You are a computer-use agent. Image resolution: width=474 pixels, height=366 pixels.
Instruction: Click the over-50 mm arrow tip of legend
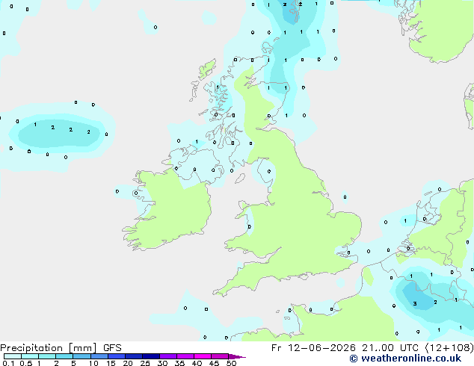[x=237, y=356]
